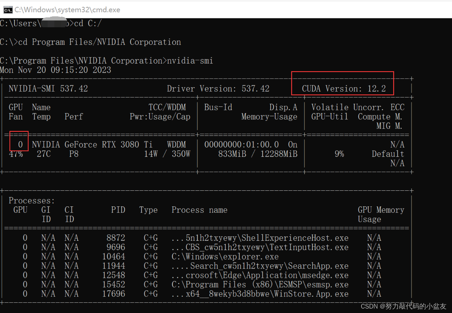Click the 'Bus-Id' column header
452x313 pixels.
click(218, 107)
